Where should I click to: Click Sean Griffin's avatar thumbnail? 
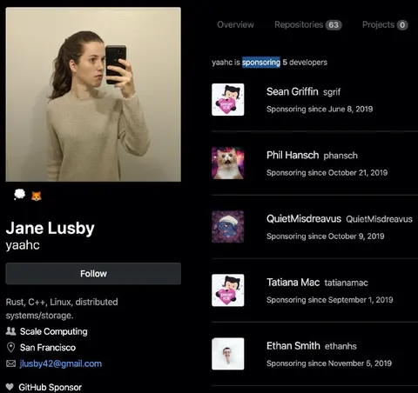[x=228, y=99]
